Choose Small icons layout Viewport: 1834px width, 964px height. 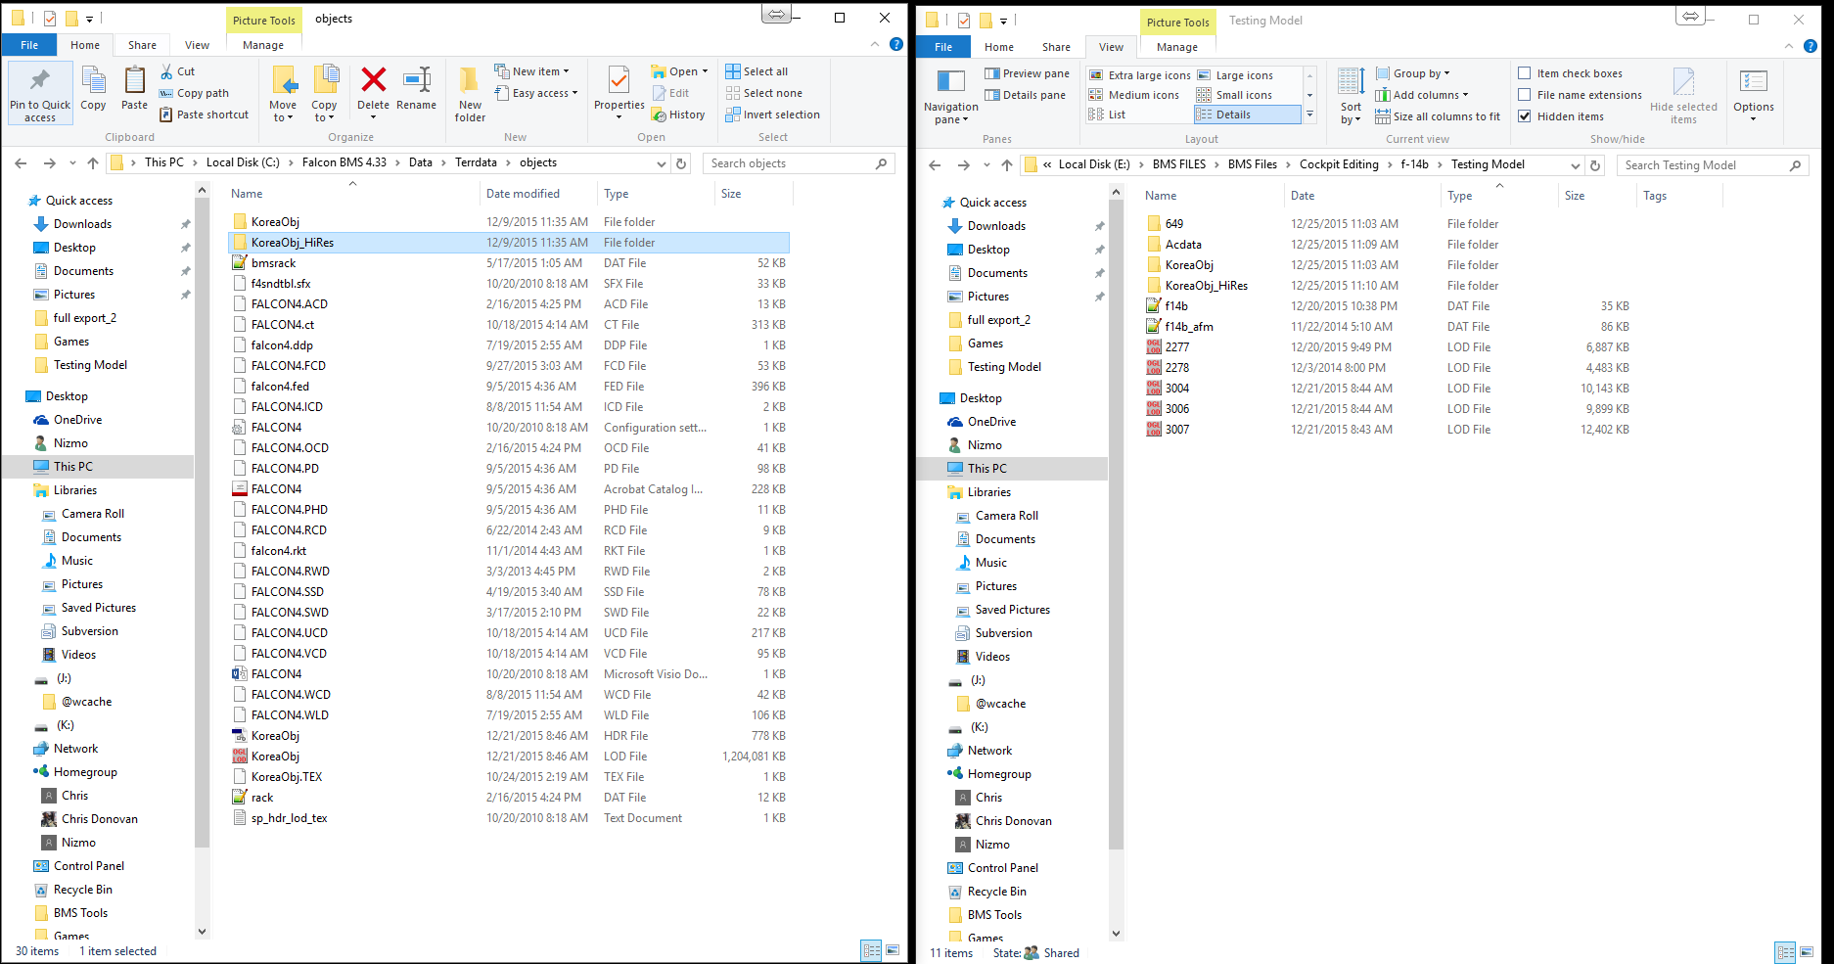click(1234, 95)
